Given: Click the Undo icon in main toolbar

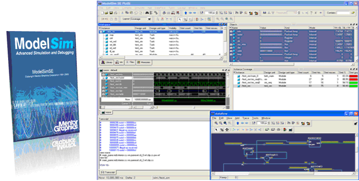Looking at the screenshot, I should pos(136,13).
